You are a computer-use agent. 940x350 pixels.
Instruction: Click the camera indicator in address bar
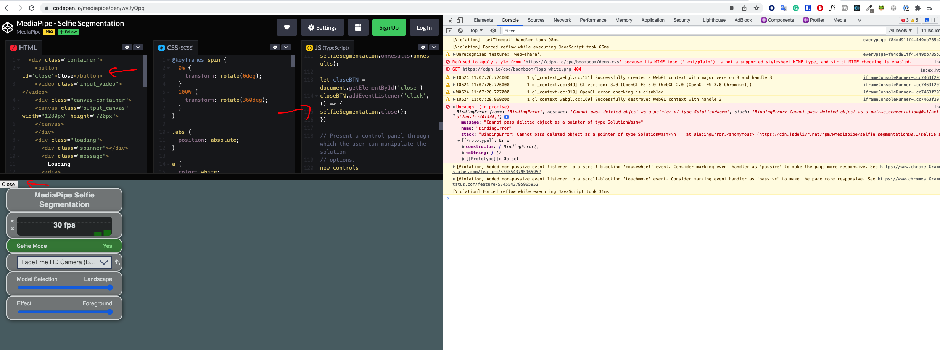[x=732, y=8]
